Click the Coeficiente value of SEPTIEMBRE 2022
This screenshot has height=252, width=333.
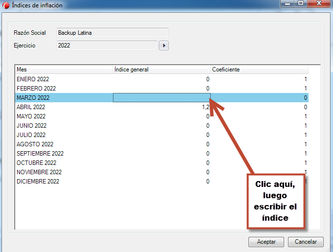306,154
